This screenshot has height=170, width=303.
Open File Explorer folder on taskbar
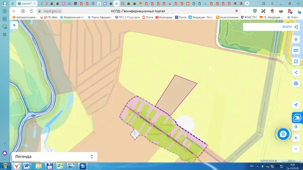pos(38,166)
